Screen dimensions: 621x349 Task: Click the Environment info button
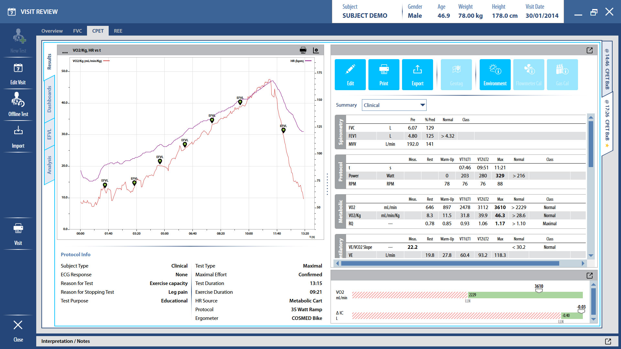point(495,75)
